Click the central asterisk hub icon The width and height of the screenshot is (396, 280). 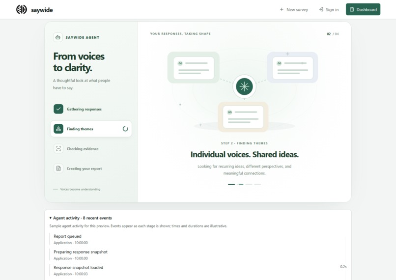pos(244,86)
